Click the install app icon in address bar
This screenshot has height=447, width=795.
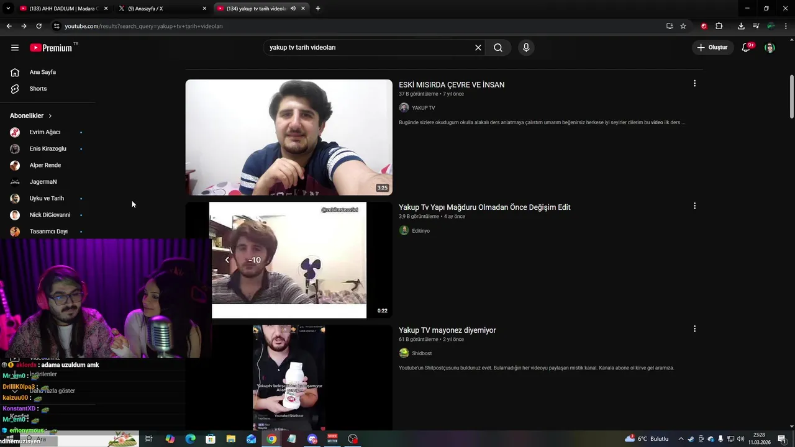pos(670,26)
